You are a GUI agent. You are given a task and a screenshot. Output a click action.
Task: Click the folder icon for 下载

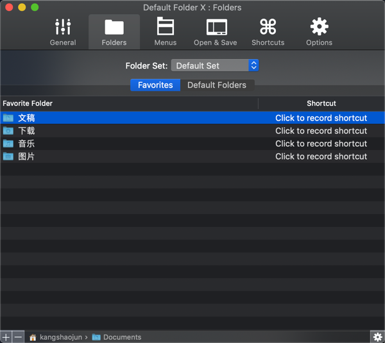[x=8, y=131]
